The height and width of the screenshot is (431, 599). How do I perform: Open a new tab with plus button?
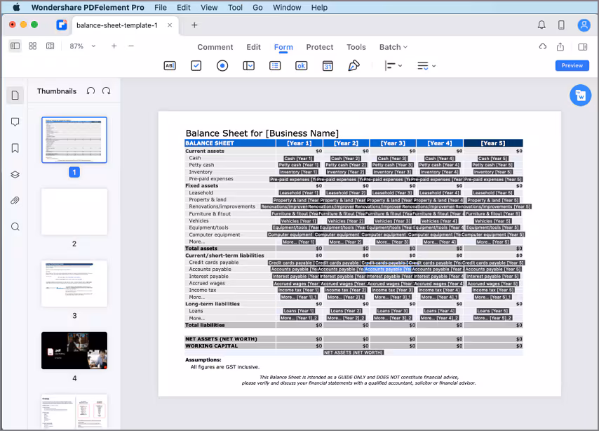coord(194,25)
